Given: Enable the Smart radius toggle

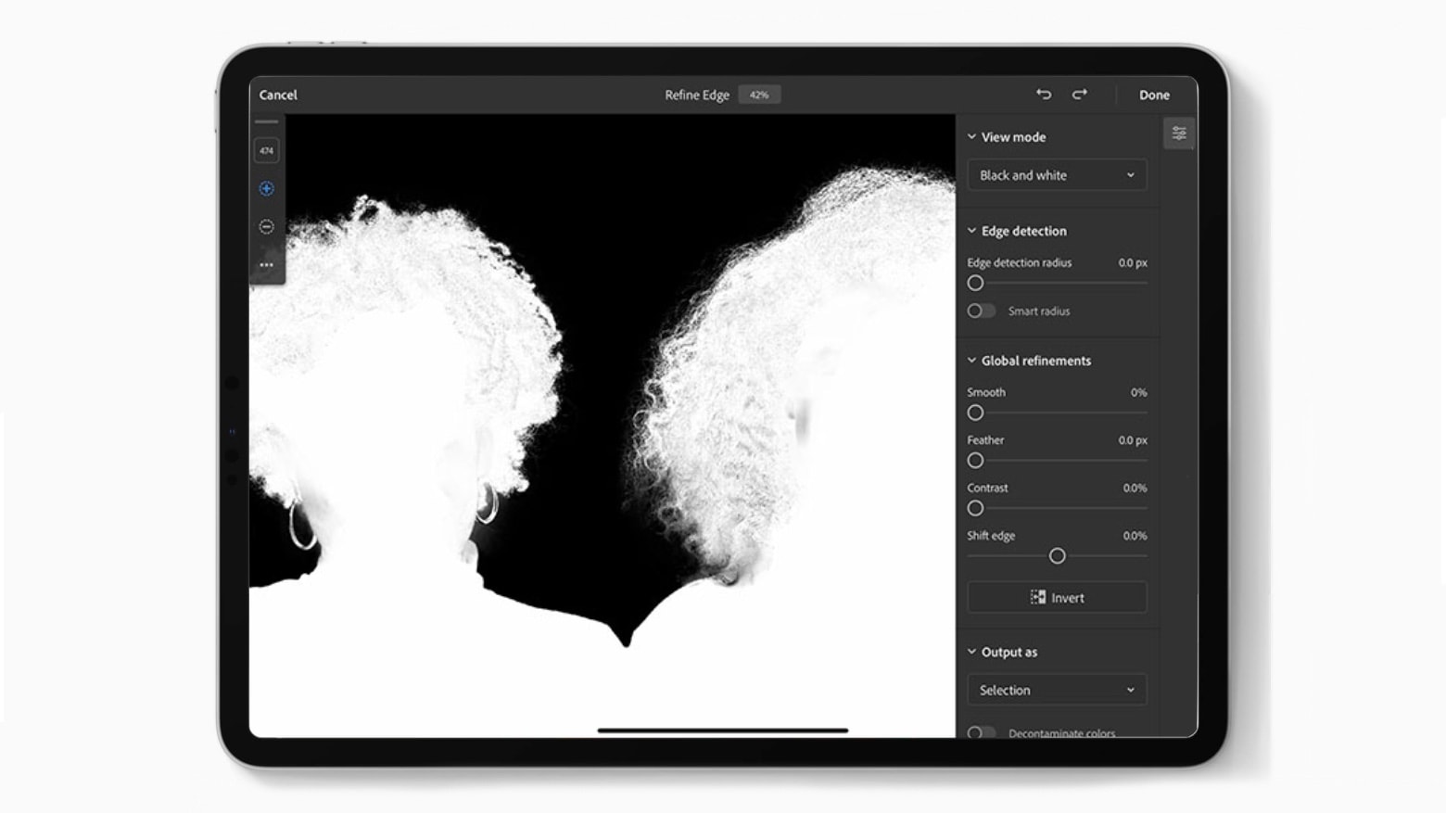Looking at the screenshot, I should 982,311.
